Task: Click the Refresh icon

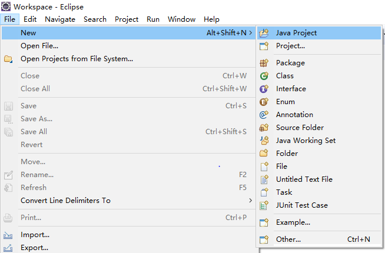Action: click(x=8, y=188)
